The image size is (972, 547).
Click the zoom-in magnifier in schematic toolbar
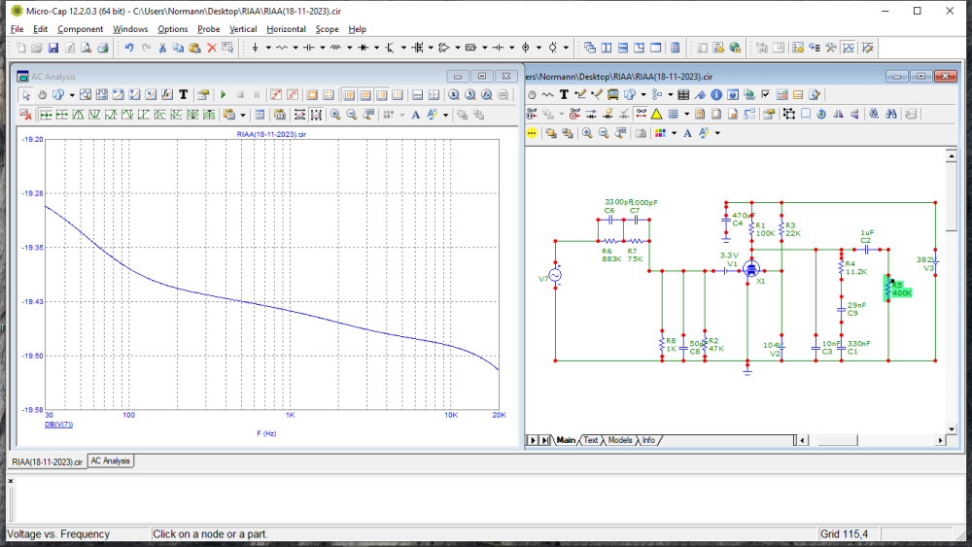tap(587, 132)
